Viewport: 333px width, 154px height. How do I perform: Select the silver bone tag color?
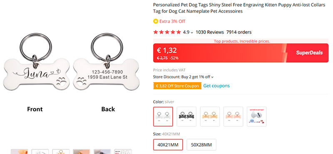click(163, 117)
